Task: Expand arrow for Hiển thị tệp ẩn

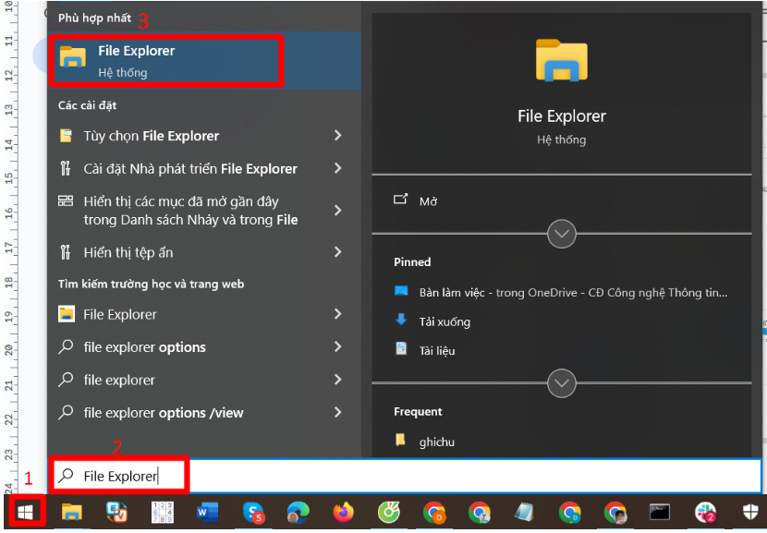Action: (x=337, y=252)
